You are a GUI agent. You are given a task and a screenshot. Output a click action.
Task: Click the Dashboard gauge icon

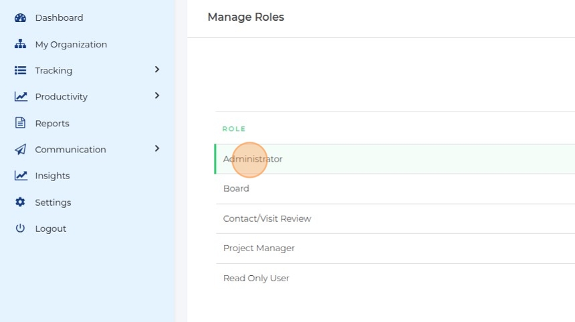click(20, 18)
